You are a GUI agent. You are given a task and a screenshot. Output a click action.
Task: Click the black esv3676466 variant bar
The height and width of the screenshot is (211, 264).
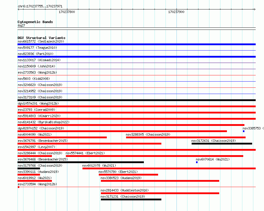[x=81, y=162]
